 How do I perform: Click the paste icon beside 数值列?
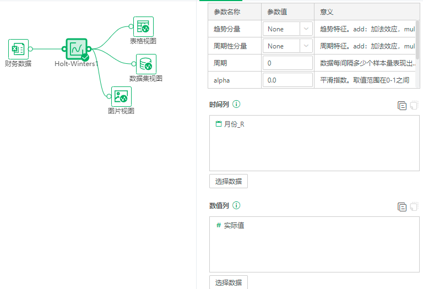point(414,207)
